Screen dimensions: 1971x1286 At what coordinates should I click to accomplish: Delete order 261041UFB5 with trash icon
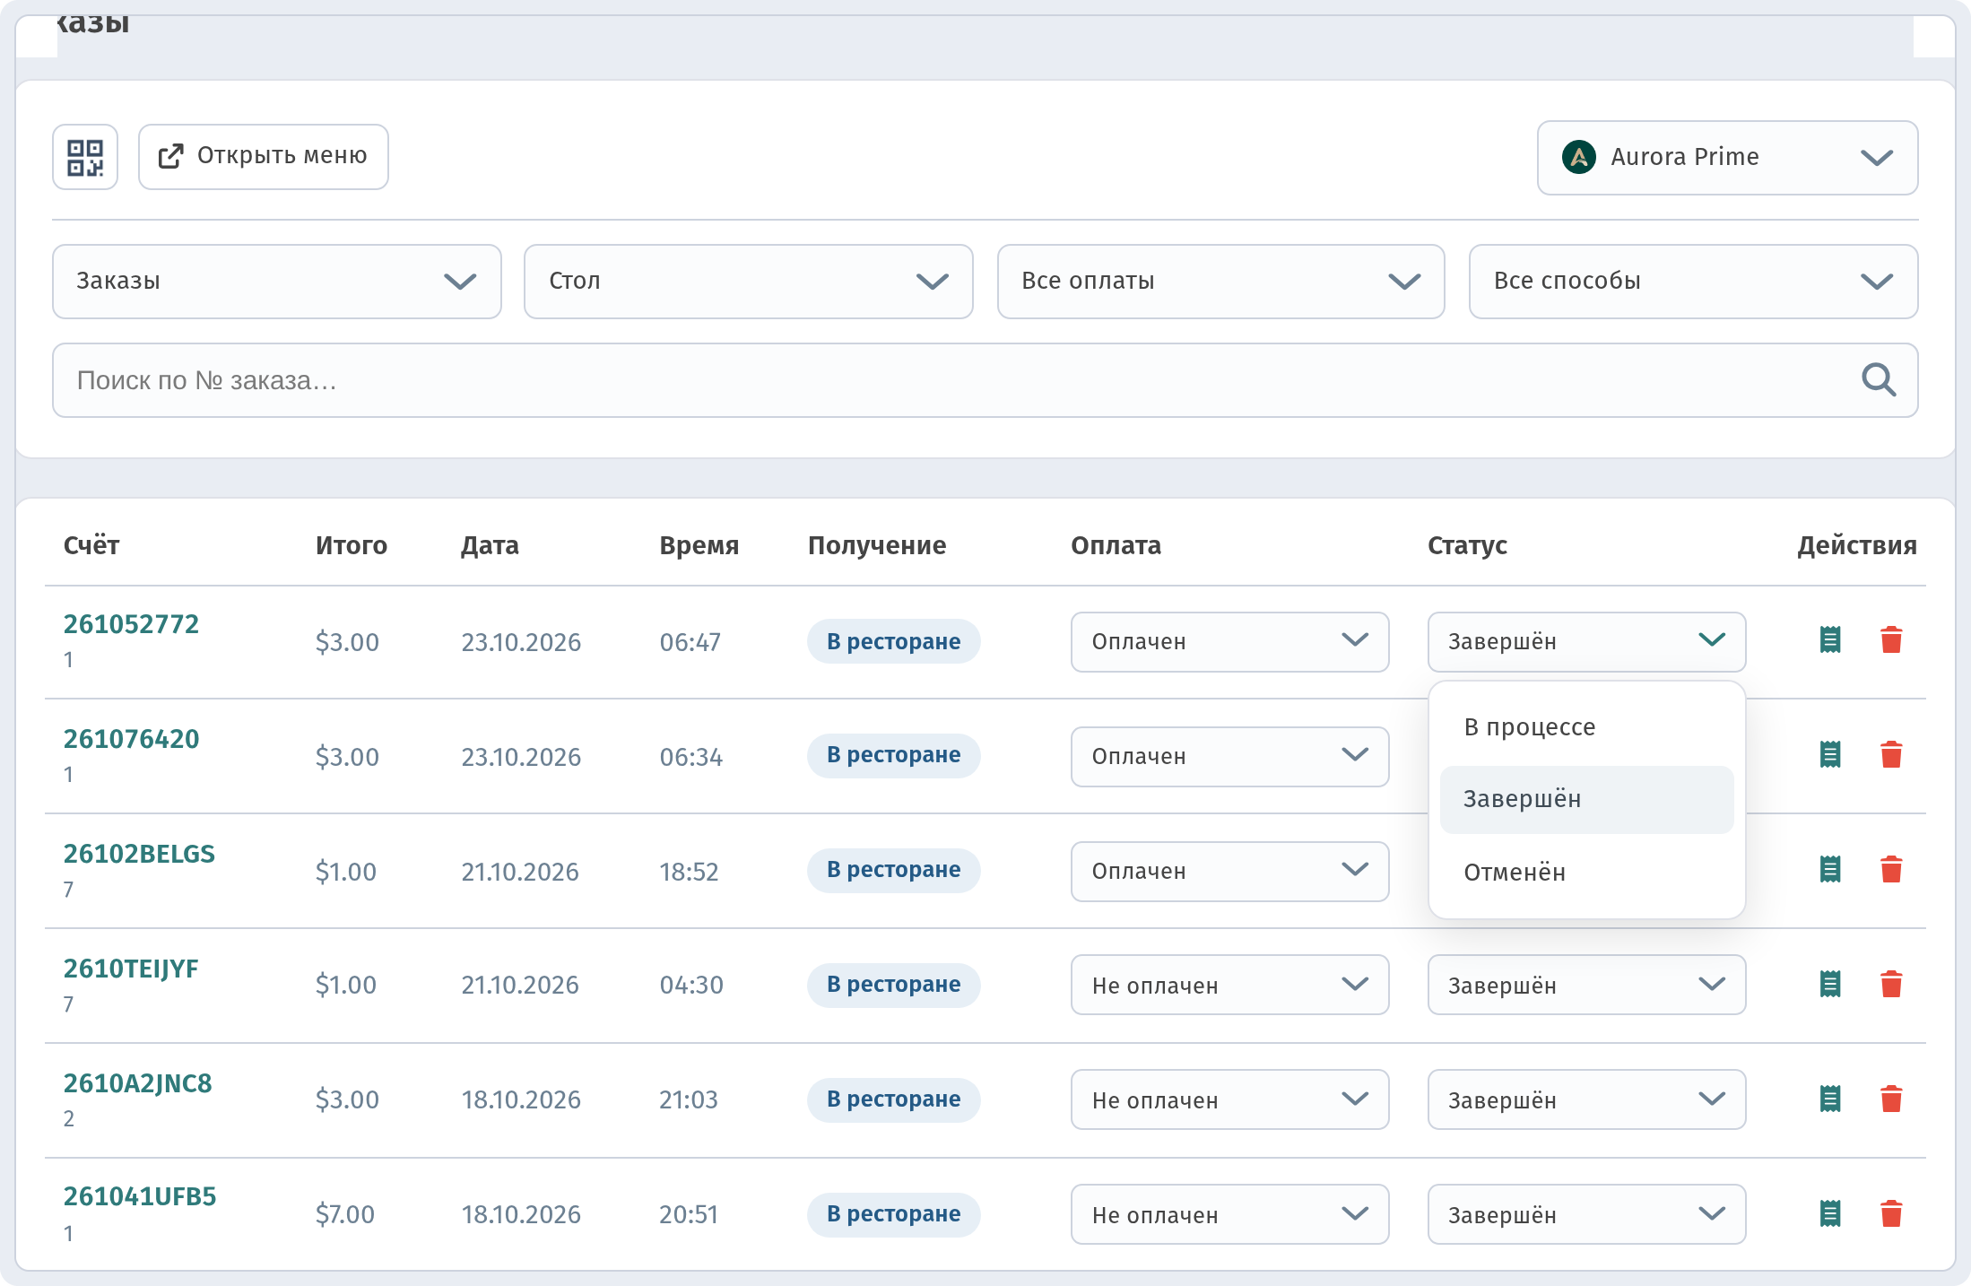point(1891,1214)
